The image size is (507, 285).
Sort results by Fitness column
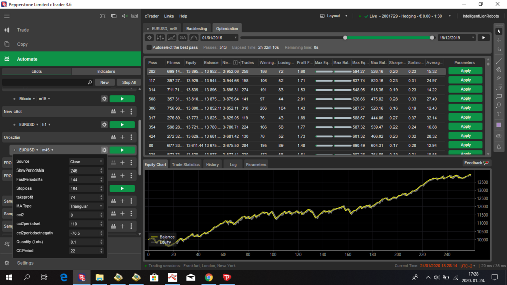174,63
